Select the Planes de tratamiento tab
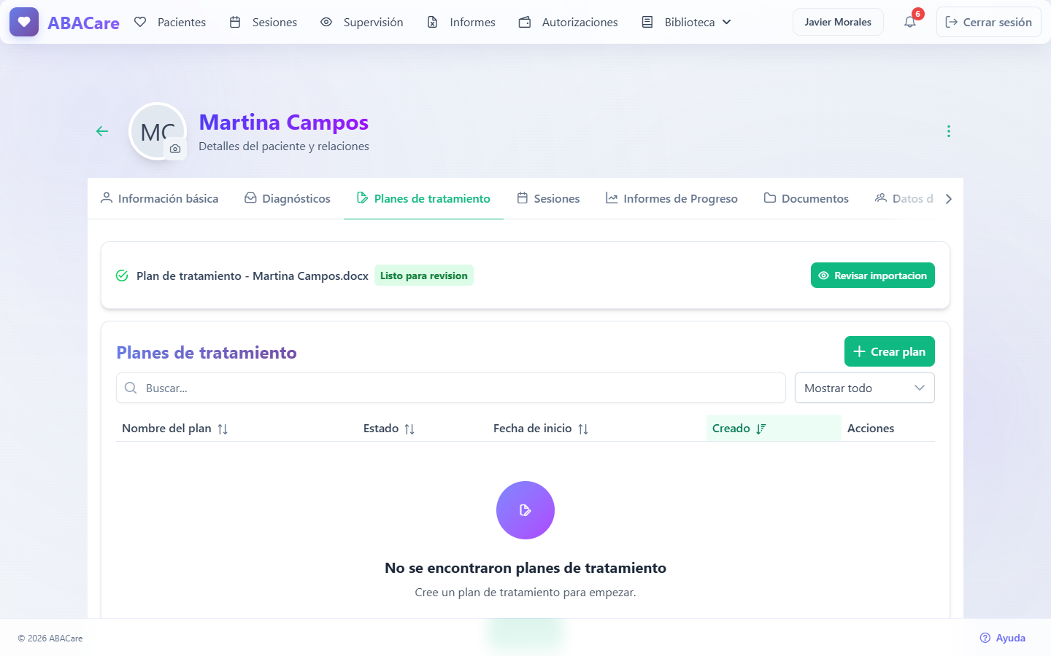This screenshot has width=1051, height=656. pyautogui.click(x=423, y=198)
